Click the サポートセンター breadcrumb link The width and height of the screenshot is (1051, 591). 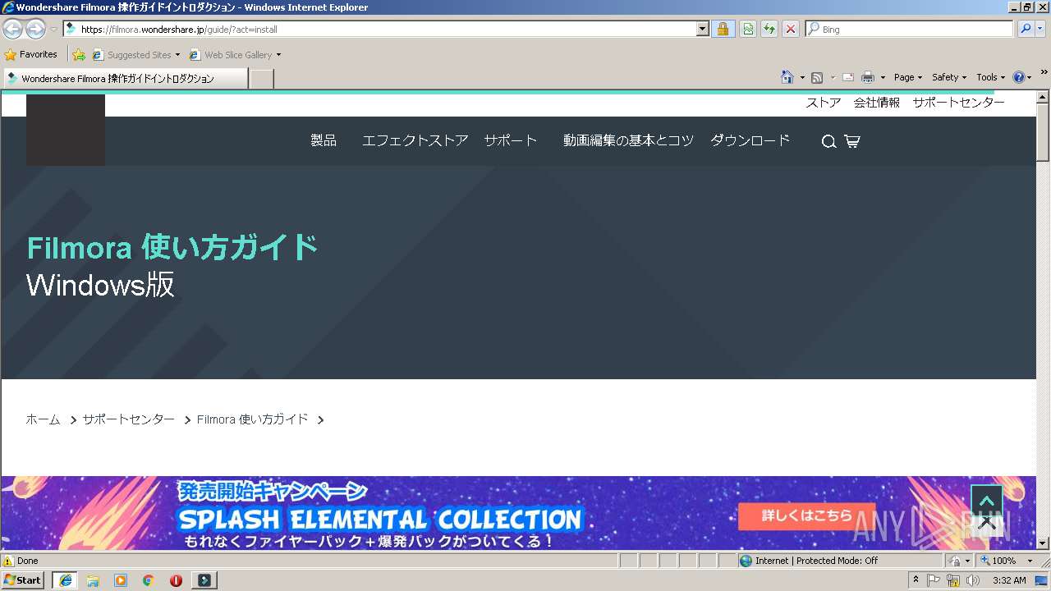128,419
